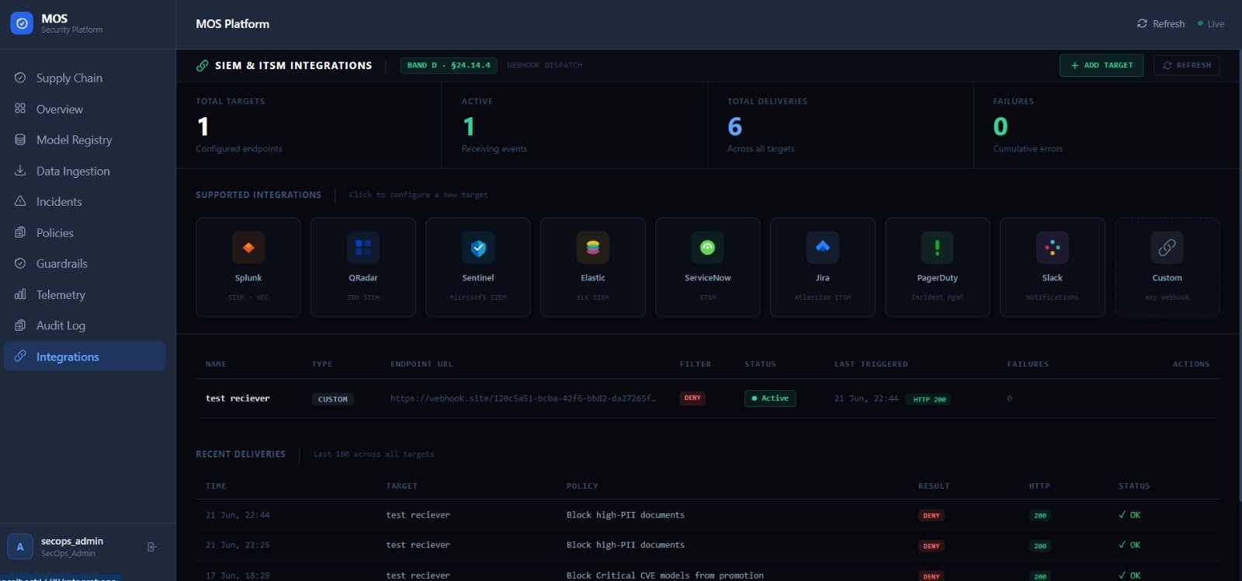Image resolution: width=1242 pixels, height=581 pixels.
Task: Click the Jira integration icon
Action: 823,248
